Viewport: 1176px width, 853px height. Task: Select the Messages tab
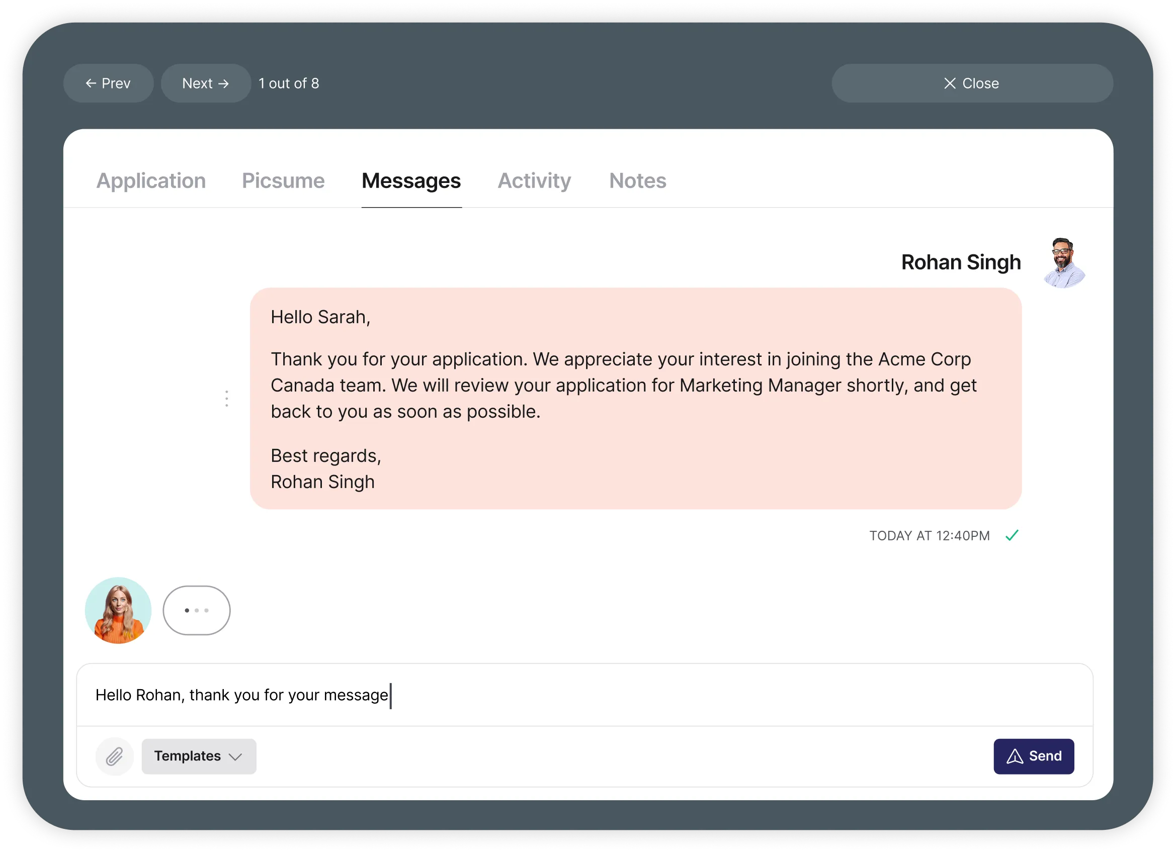tap(410, 180)
